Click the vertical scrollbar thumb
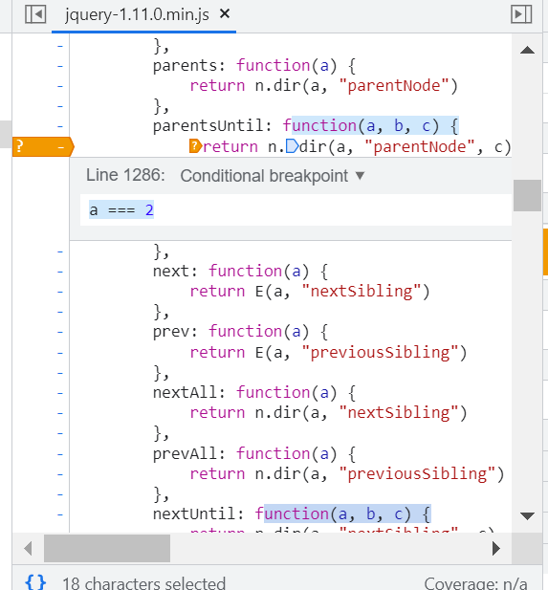Viewport: 548px width, 590px height. (527, 196)
